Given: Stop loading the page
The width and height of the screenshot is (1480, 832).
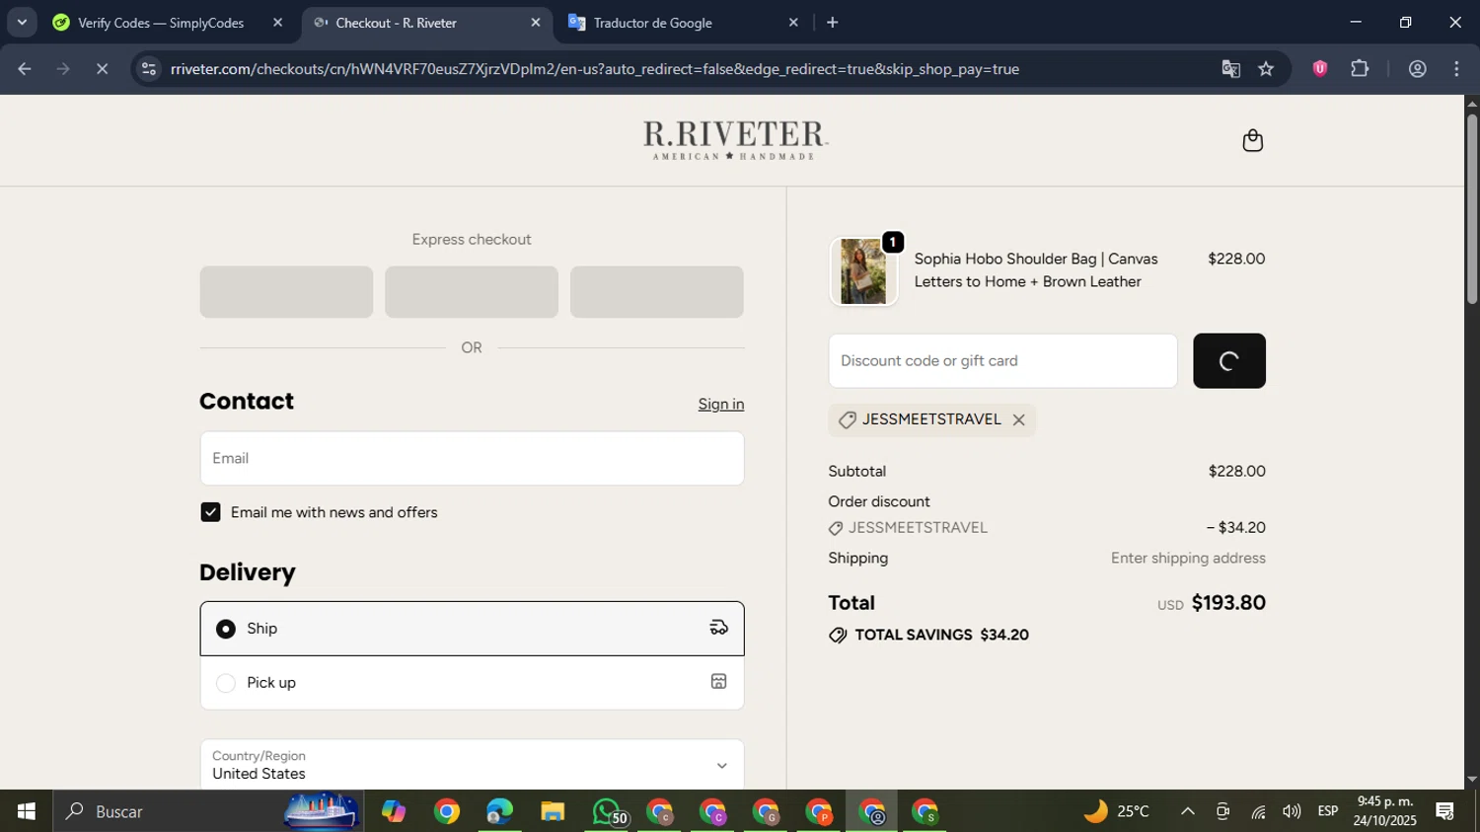Looking at the screenshot, I should 102,69.
